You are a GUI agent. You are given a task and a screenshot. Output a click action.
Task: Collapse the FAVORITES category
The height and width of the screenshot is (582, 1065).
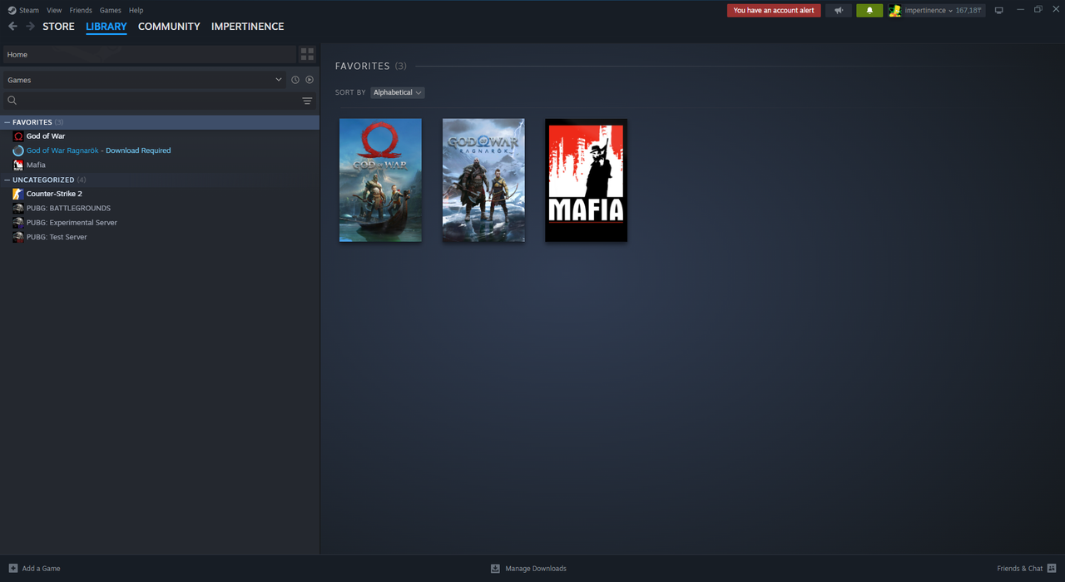(7, 122)
